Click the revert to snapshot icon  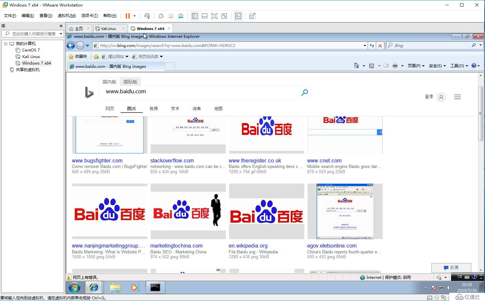click(x=171, y=16)
